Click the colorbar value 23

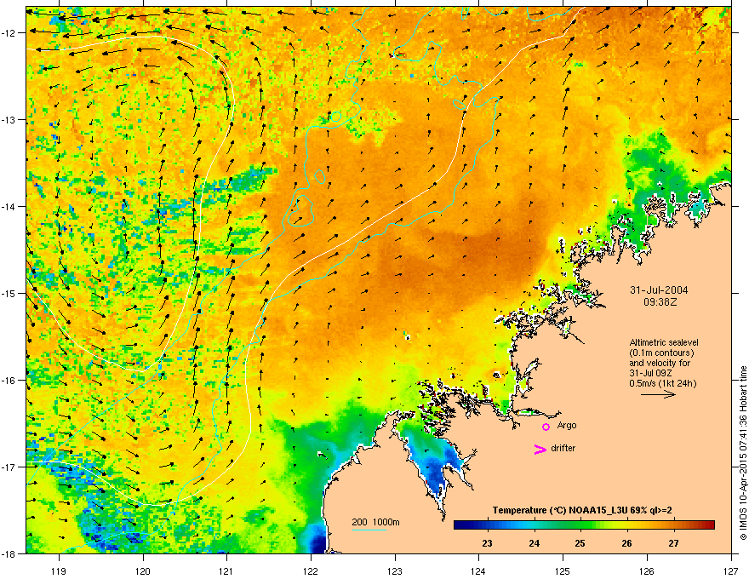coord(487,543)
